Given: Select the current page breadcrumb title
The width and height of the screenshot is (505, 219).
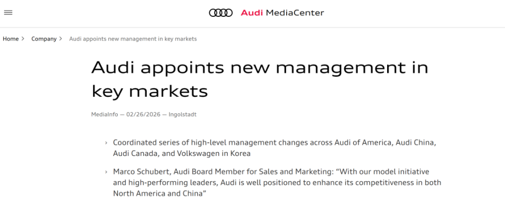Looking at the screenshot, I should click(x=133, y=39).
